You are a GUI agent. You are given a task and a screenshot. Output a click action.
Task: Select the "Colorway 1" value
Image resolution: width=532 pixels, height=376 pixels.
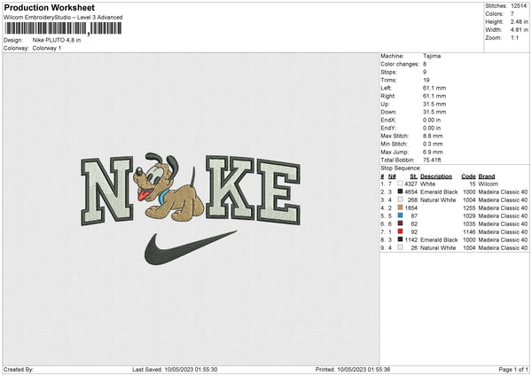click(x=47, y=48)
